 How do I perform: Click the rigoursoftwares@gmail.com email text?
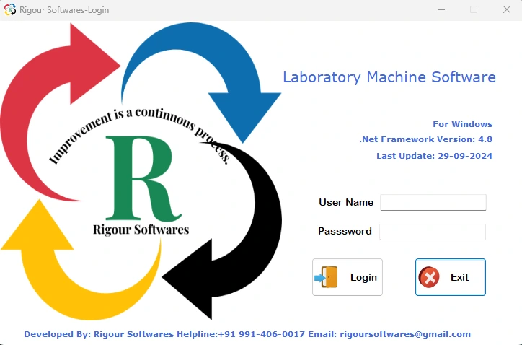click(404, 334)
